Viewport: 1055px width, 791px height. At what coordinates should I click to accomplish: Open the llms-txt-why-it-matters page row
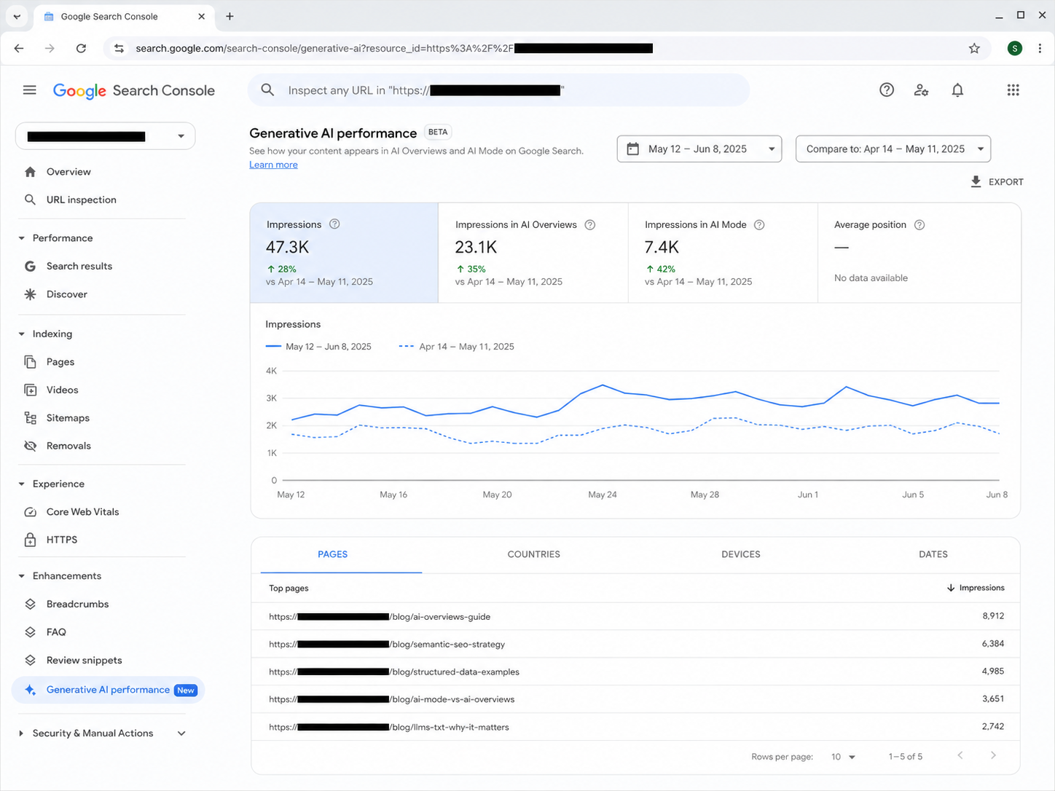point(635,727)
